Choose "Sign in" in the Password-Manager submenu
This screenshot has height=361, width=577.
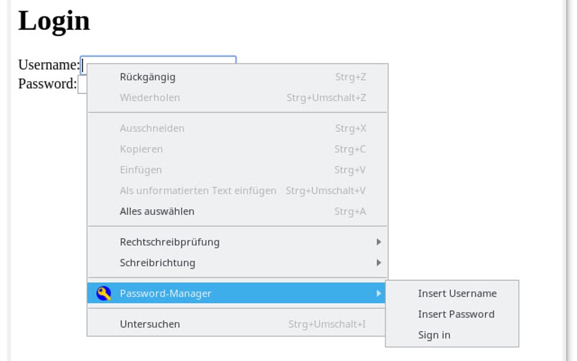434,334
